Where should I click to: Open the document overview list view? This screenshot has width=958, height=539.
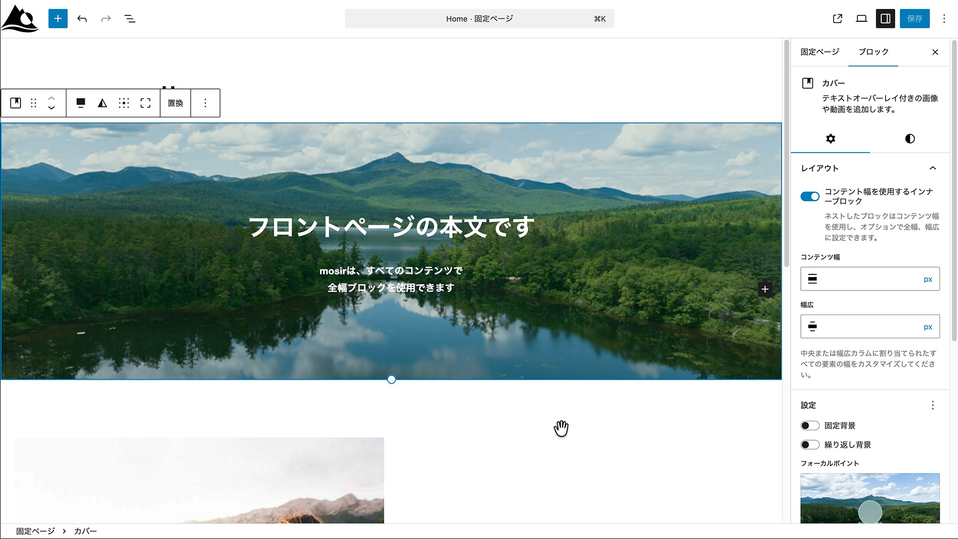coord(130,18)
